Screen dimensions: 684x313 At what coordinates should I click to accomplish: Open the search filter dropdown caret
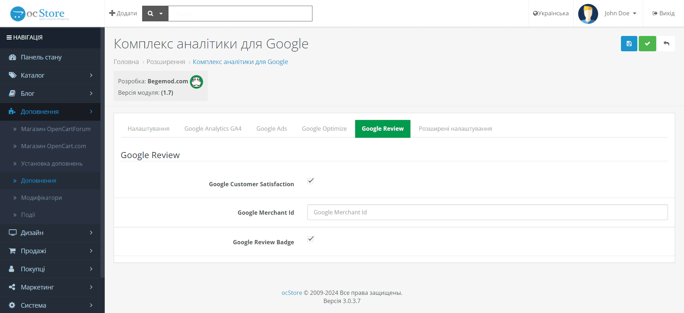(x=161, y=14)
